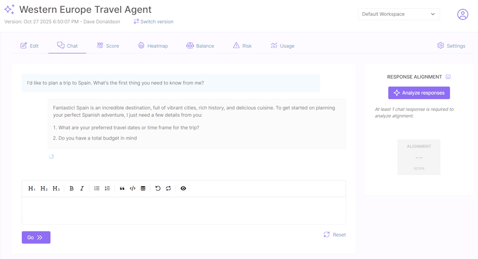Go to the Balance tab
478x259 pixels.
click(200, 46)
